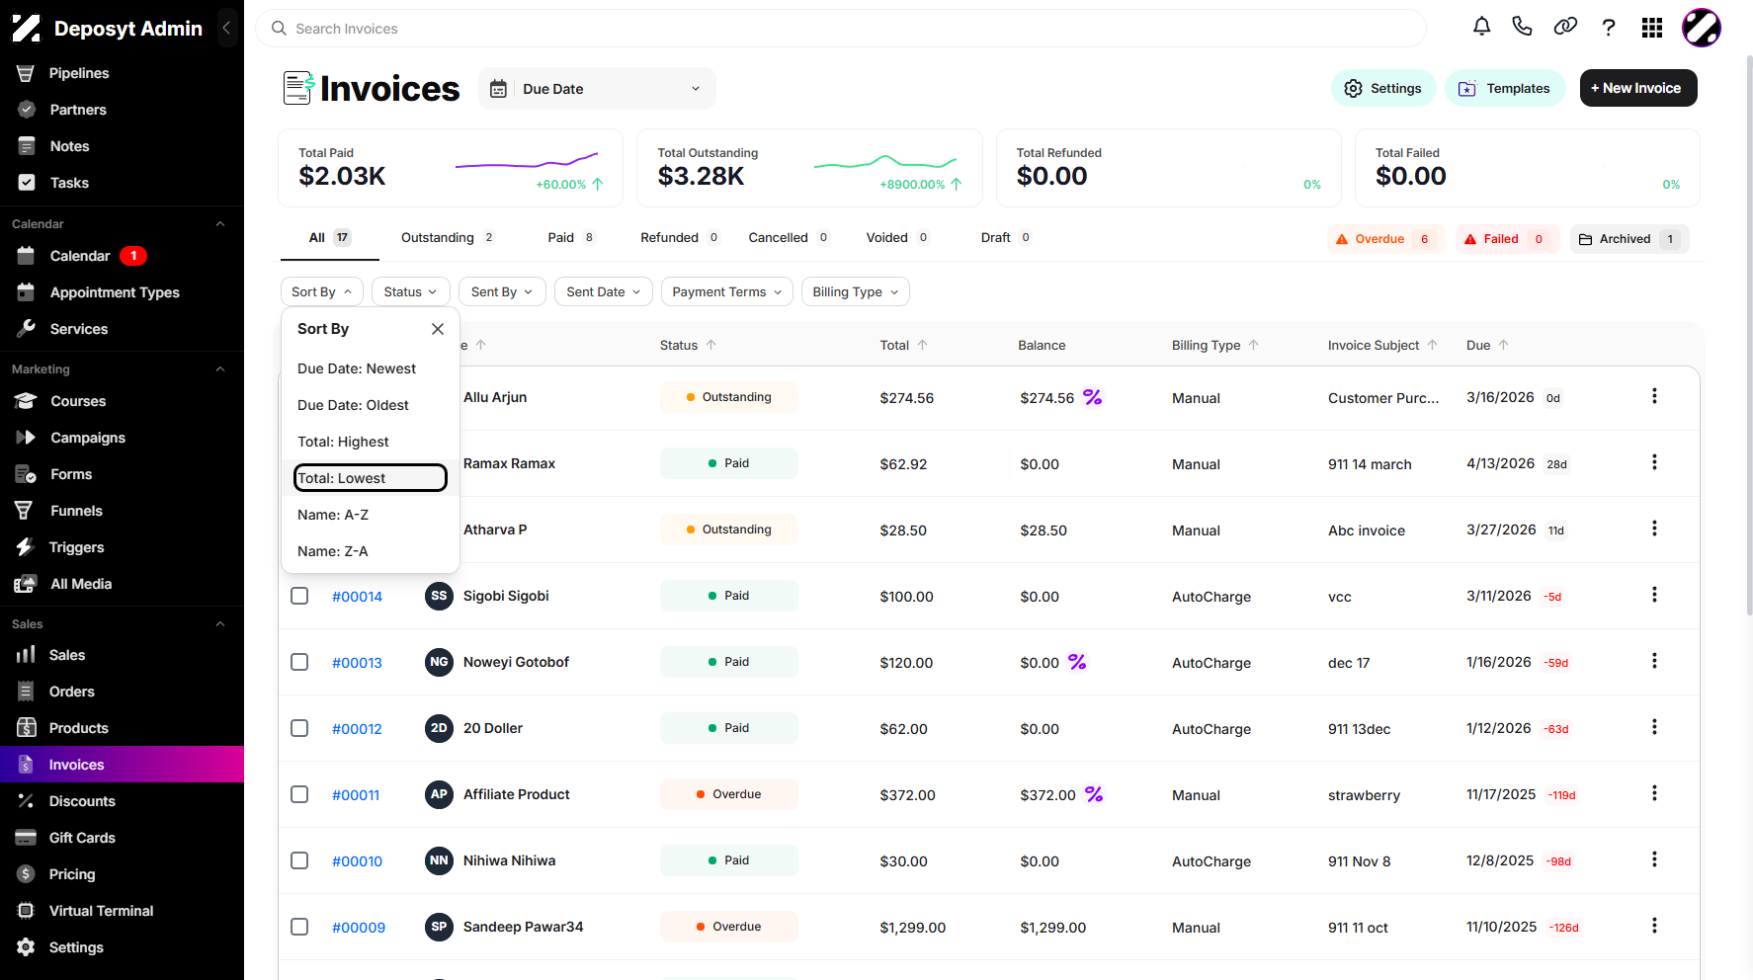
Task: Click the Search Invoices field
Action: click(x=840, y=29)
